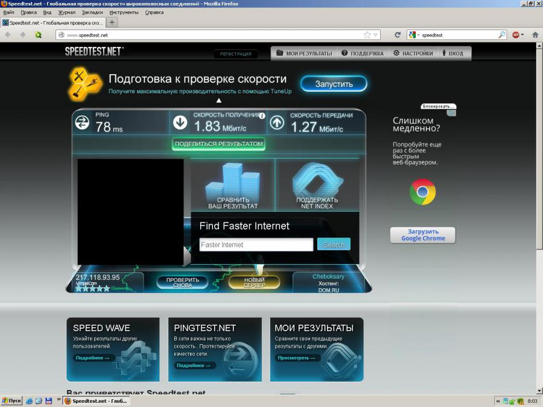Open the Правка menu
Image resolution: width=543 pixels, height=407 pixels.
[28, 13]
